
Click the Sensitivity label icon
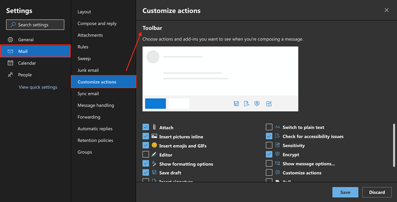(277, 145)
